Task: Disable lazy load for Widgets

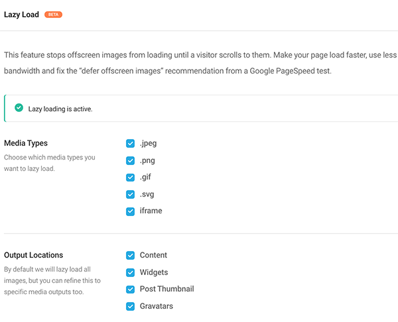Action: point(131,272)
